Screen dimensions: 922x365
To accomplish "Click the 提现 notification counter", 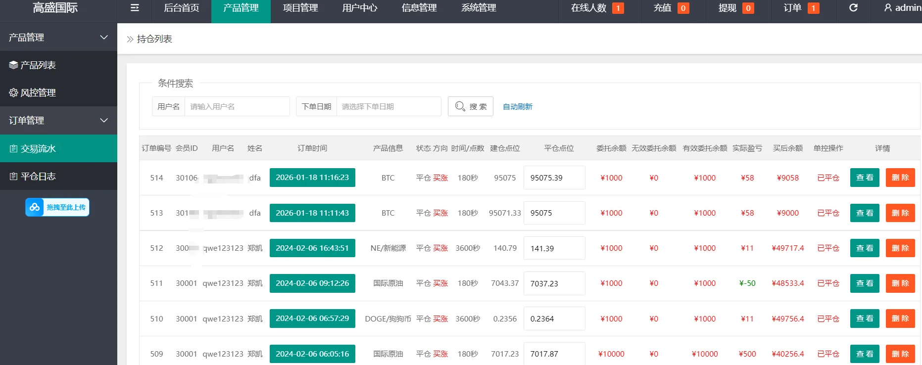I will click(748, 8).
